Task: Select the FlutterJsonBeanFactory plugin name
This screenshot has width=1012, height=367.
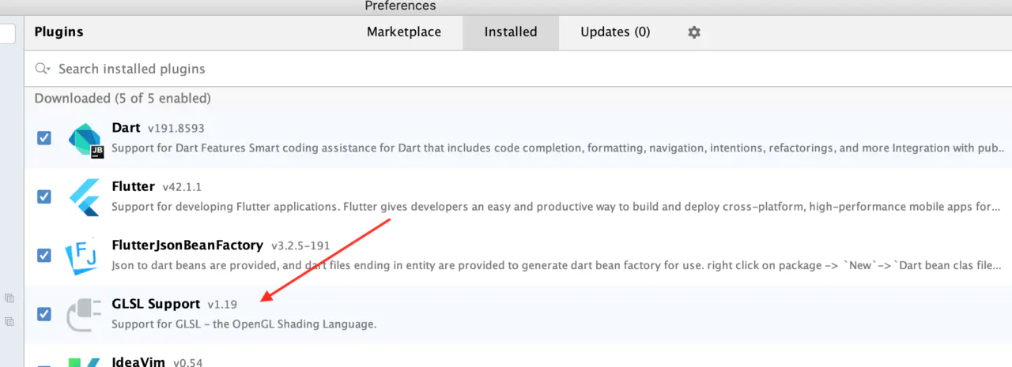Action: pyautogui.click(x=187, y=245)
